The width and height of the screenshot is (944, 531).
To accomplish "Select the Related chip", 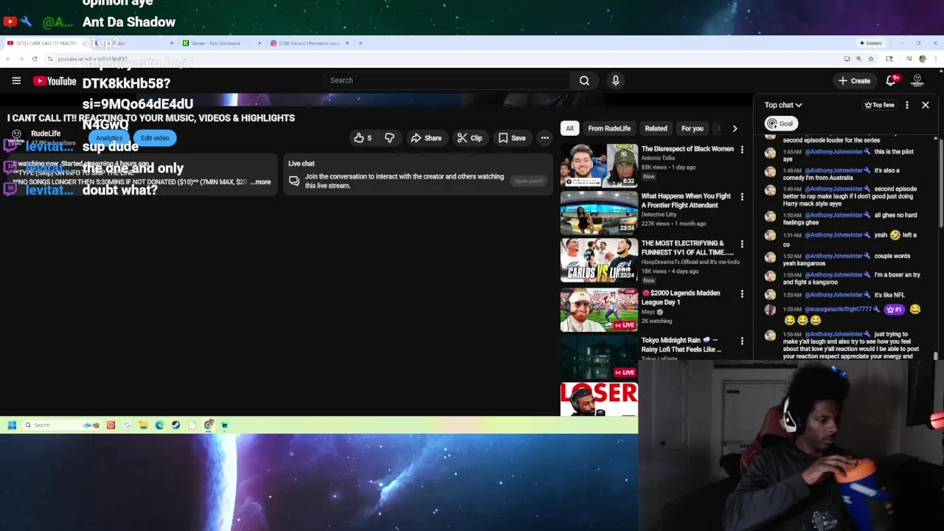I will pyautogui.click(x=656, y=128).
